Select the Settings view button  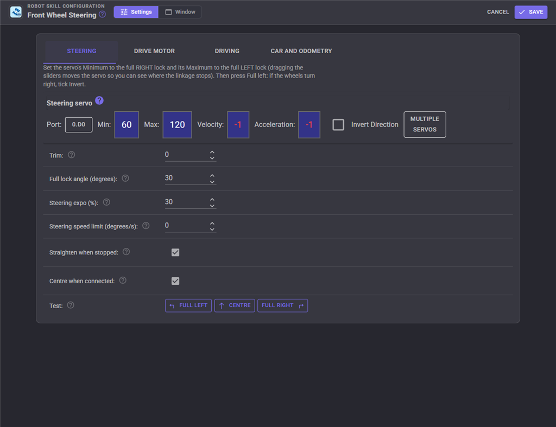[x=136, y=12]
